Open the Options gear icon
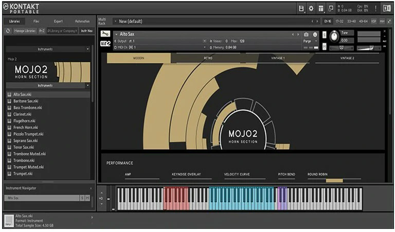This screenshot has height=232, width=395. coord(311,8)
